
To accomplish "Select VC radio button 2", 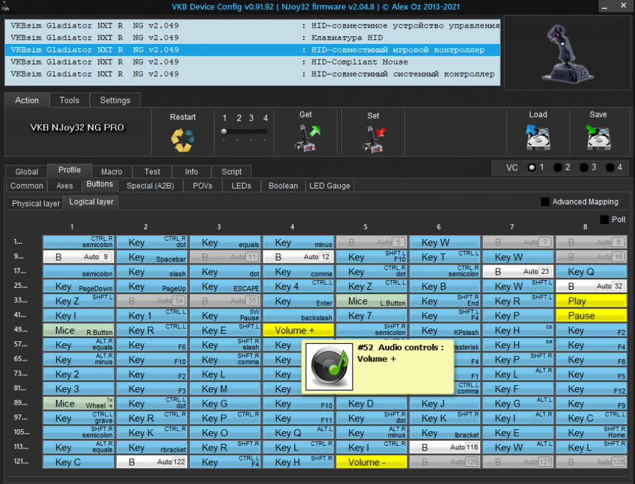I will [x=558, y=167].
